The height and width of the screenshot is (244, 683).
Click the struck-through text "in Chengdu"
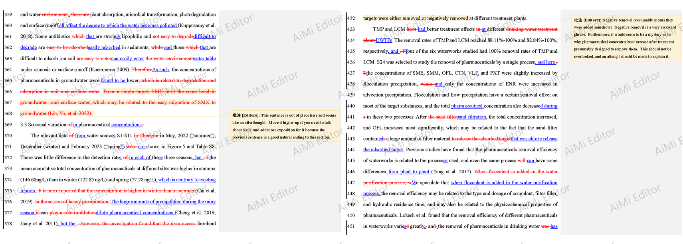(147, 136)
